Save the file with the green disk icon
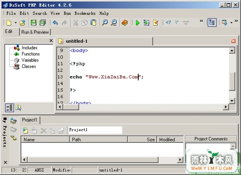 pyautogui.click(x=33, y=23)
